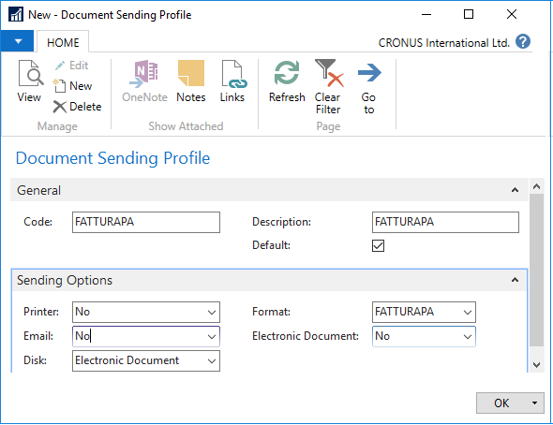This screenshot has width=553, height=425.
Task: Open the Printer dropdown
Action: [212, 312]
